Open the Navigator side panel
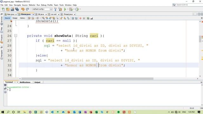The height and width of the screenshot is (114, 203). pos(2,55)
